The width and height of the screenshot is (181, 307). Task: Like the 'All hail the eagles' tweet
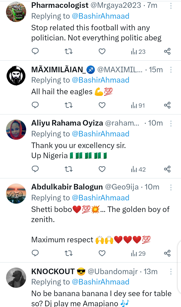click(x=102, y=105)
